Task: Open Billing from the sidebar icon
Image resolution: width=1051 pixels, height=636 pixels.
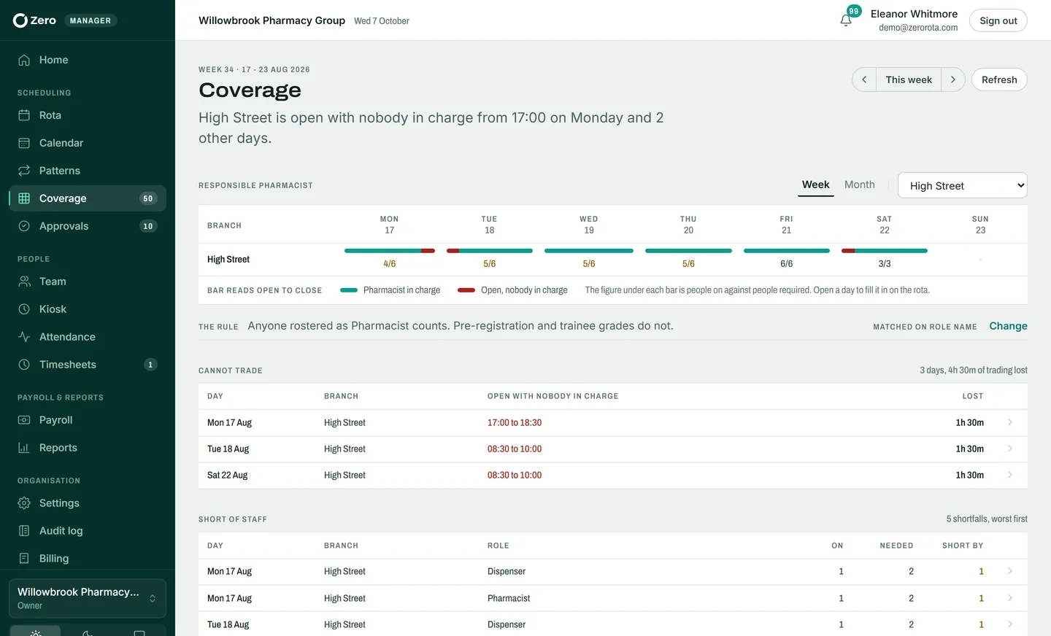Action: [x=24, y=559]
